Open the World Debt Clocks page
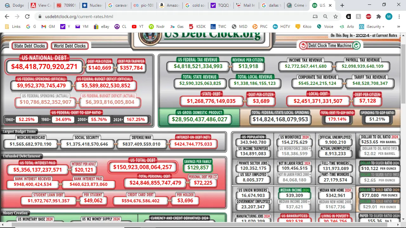 tap(69, 46)
